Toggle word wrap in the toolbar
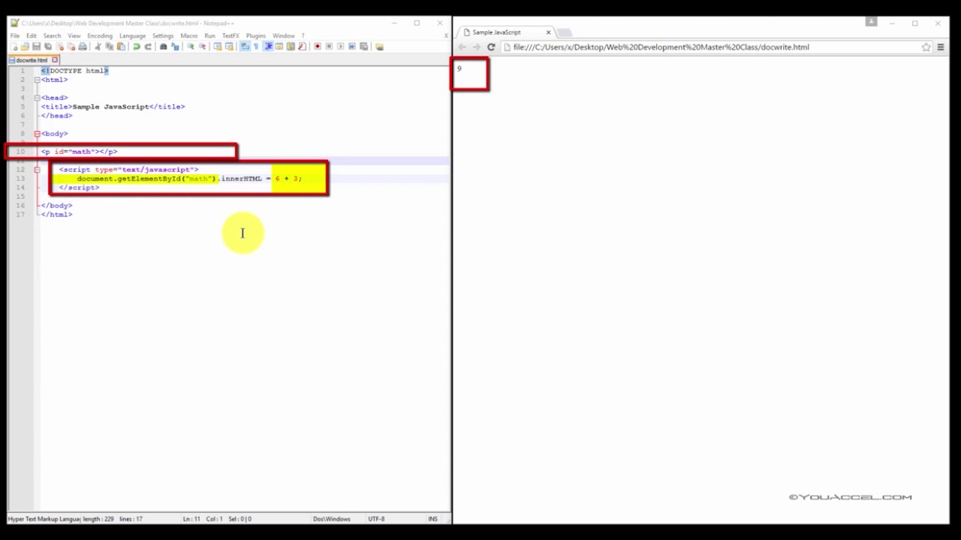The height and width of the screenshot is (540, 961). click(x=244, y=46)
